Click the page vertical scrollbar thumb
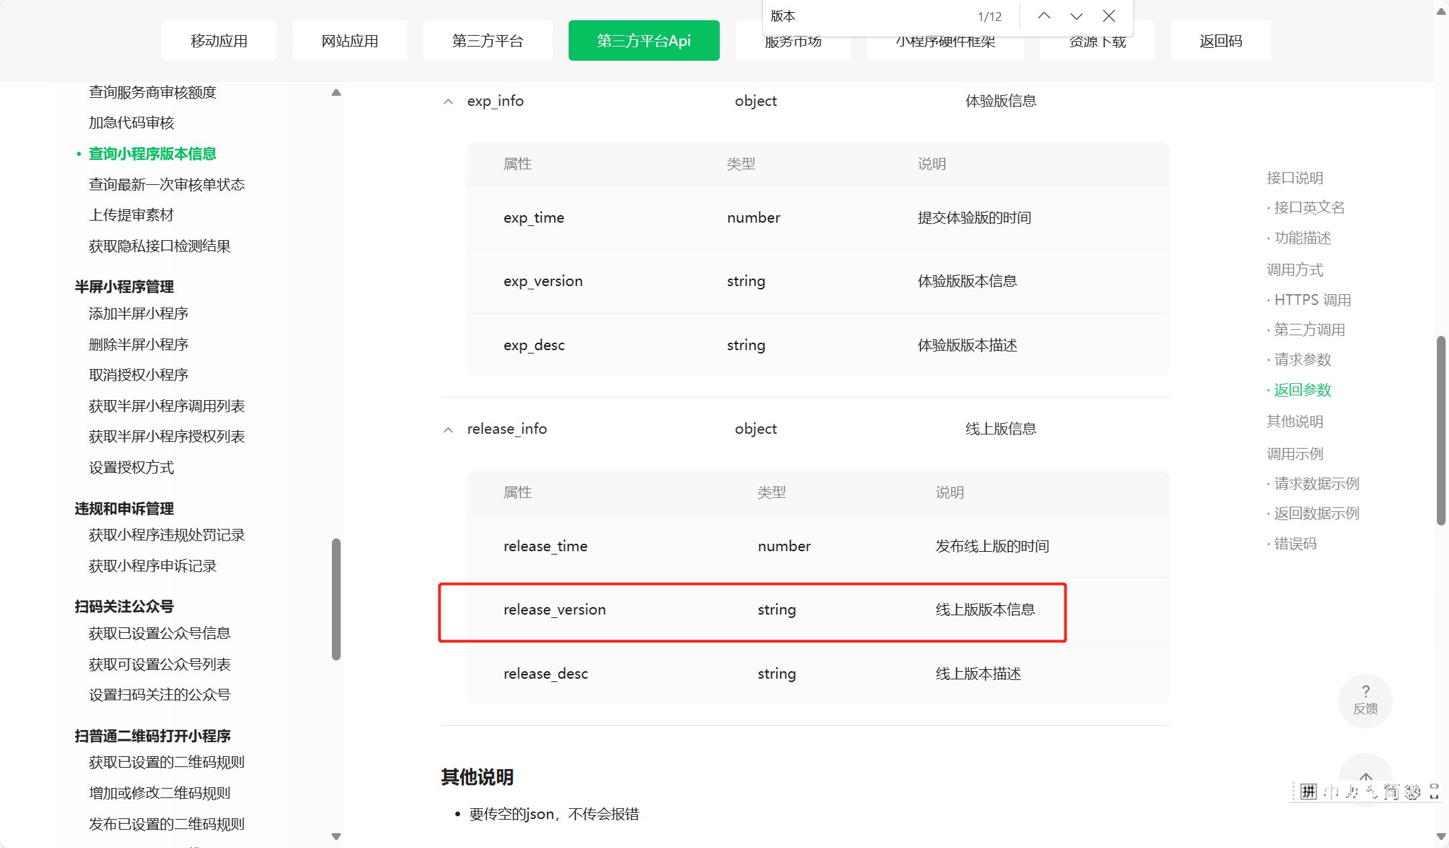 tap(1441, 432)
